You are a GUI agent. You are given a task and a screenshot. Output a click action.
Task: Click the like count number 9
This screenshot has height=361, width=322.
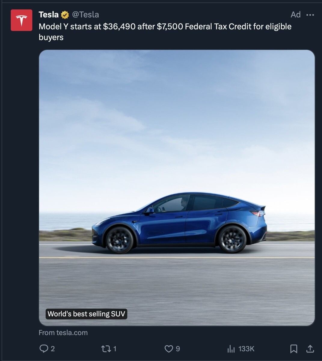coord(178,349)
